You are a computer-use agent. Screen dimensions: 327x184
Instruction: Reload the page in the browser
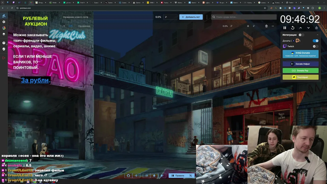coord(12,8)
